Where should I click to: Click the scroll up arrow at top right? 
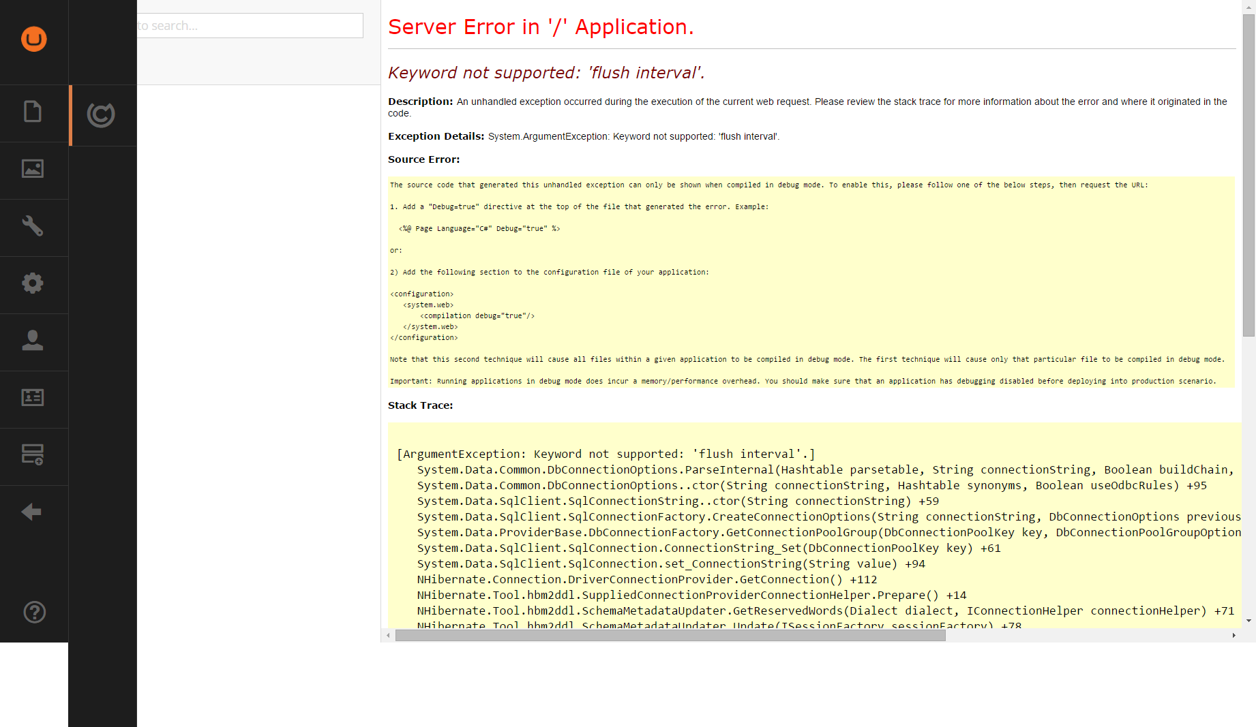1248,6
